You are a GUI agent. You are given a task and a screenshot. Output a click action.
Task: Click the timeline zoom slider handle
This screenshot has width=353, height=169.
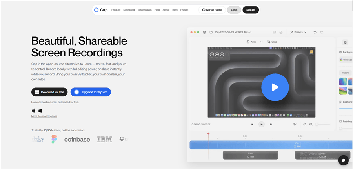[x=317, y=124]
